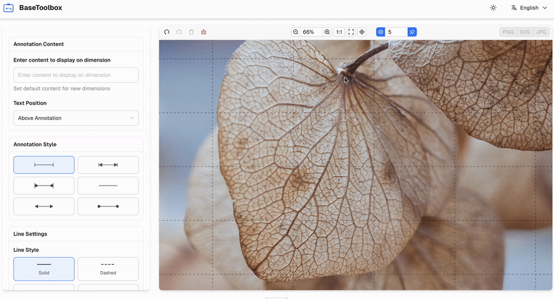Open the English language dropdown
The height and width of the screenshot is (299, 554).
pyautogui.click(x=529, y=8)
